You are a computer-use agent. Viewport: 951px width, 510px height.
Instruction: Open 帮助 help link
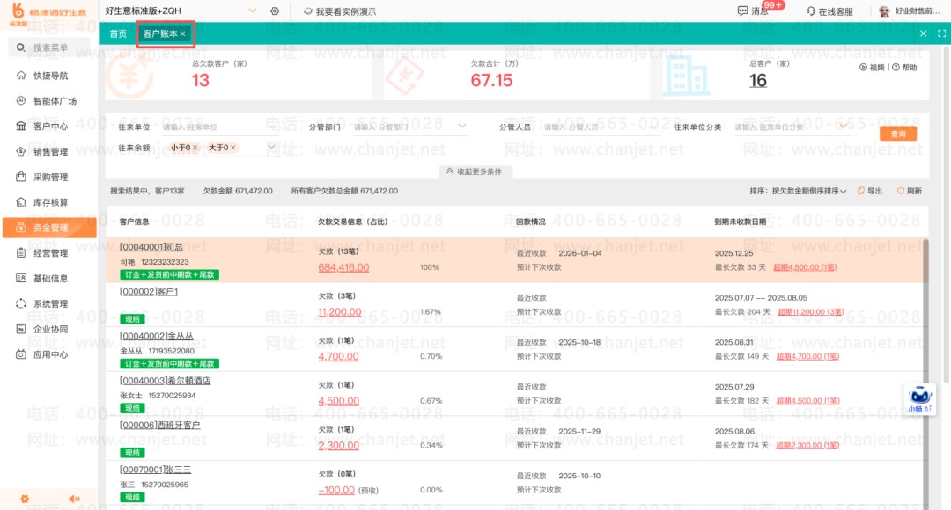coord(904,67)
